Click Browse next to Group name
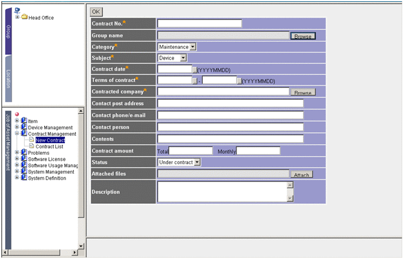This screenshot has width=404, height=260. pyautogui.click(x=303, y=36)
